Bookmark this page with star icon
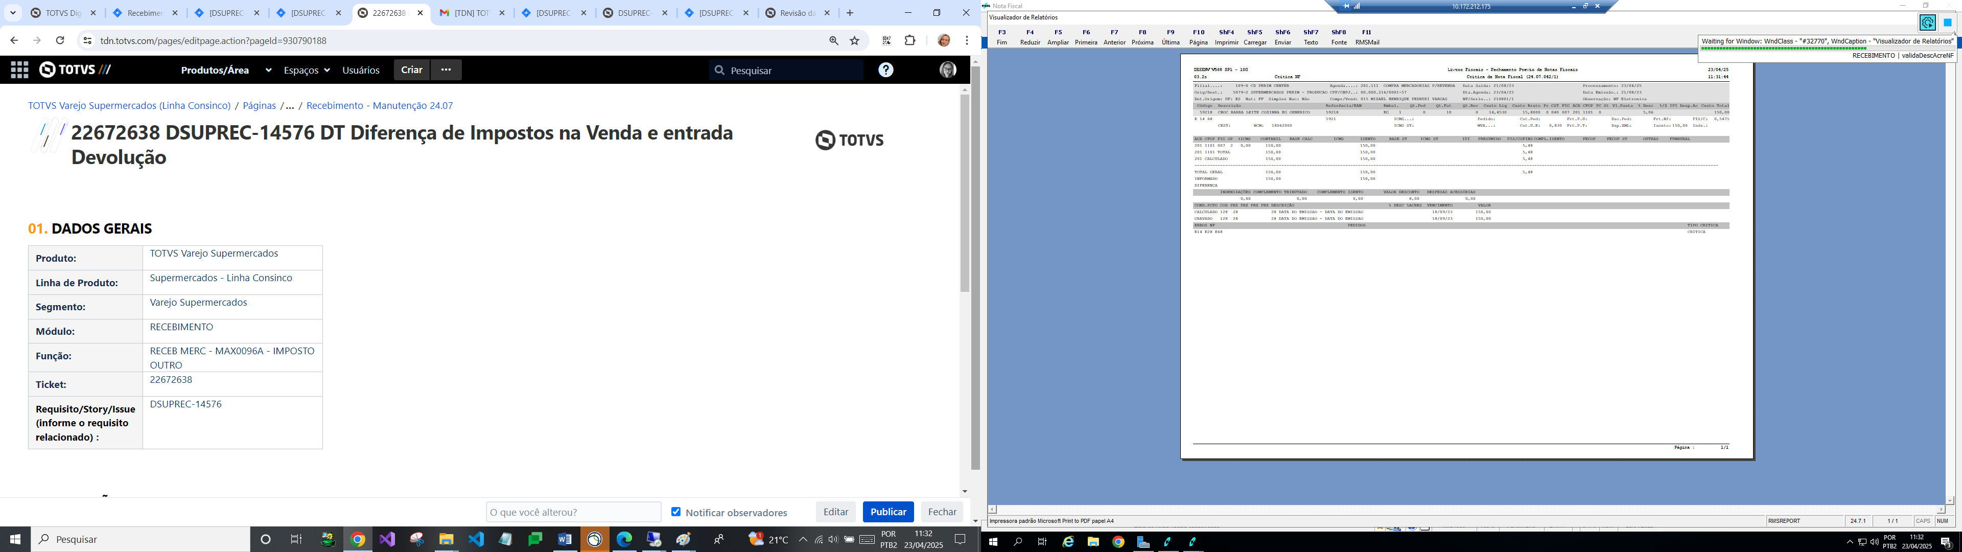1962x552 pixels. (855, 41)
